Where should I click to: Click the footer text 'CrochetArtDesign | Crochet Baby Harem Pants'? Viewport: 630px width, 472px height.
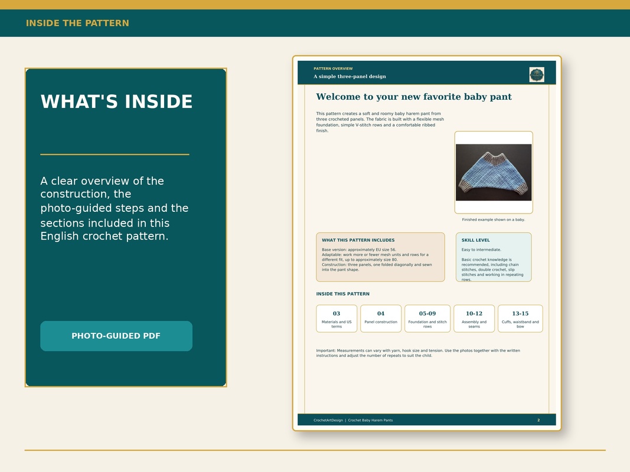[x=353, y=420]
